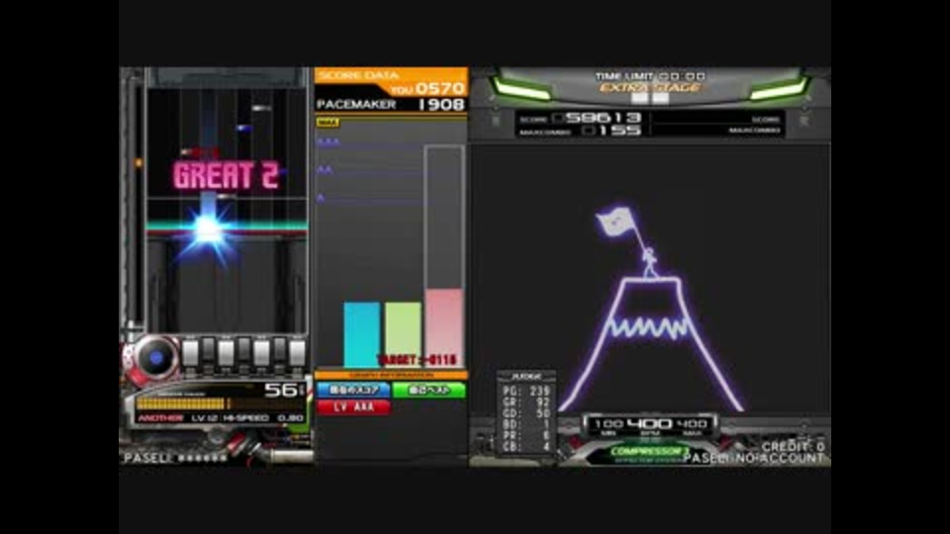
Task: Click the GR: 92 judge row
Action: (x=525, y=402)
